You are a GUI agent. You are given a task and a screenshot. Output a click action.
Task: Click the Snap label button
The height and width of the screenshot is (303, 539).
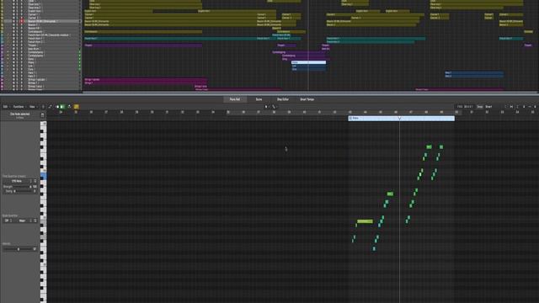[480, 107]
